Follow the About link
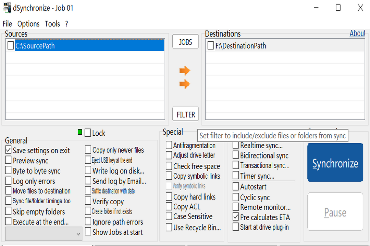This screenshot has width=370, height=246. tap(357, 33)
